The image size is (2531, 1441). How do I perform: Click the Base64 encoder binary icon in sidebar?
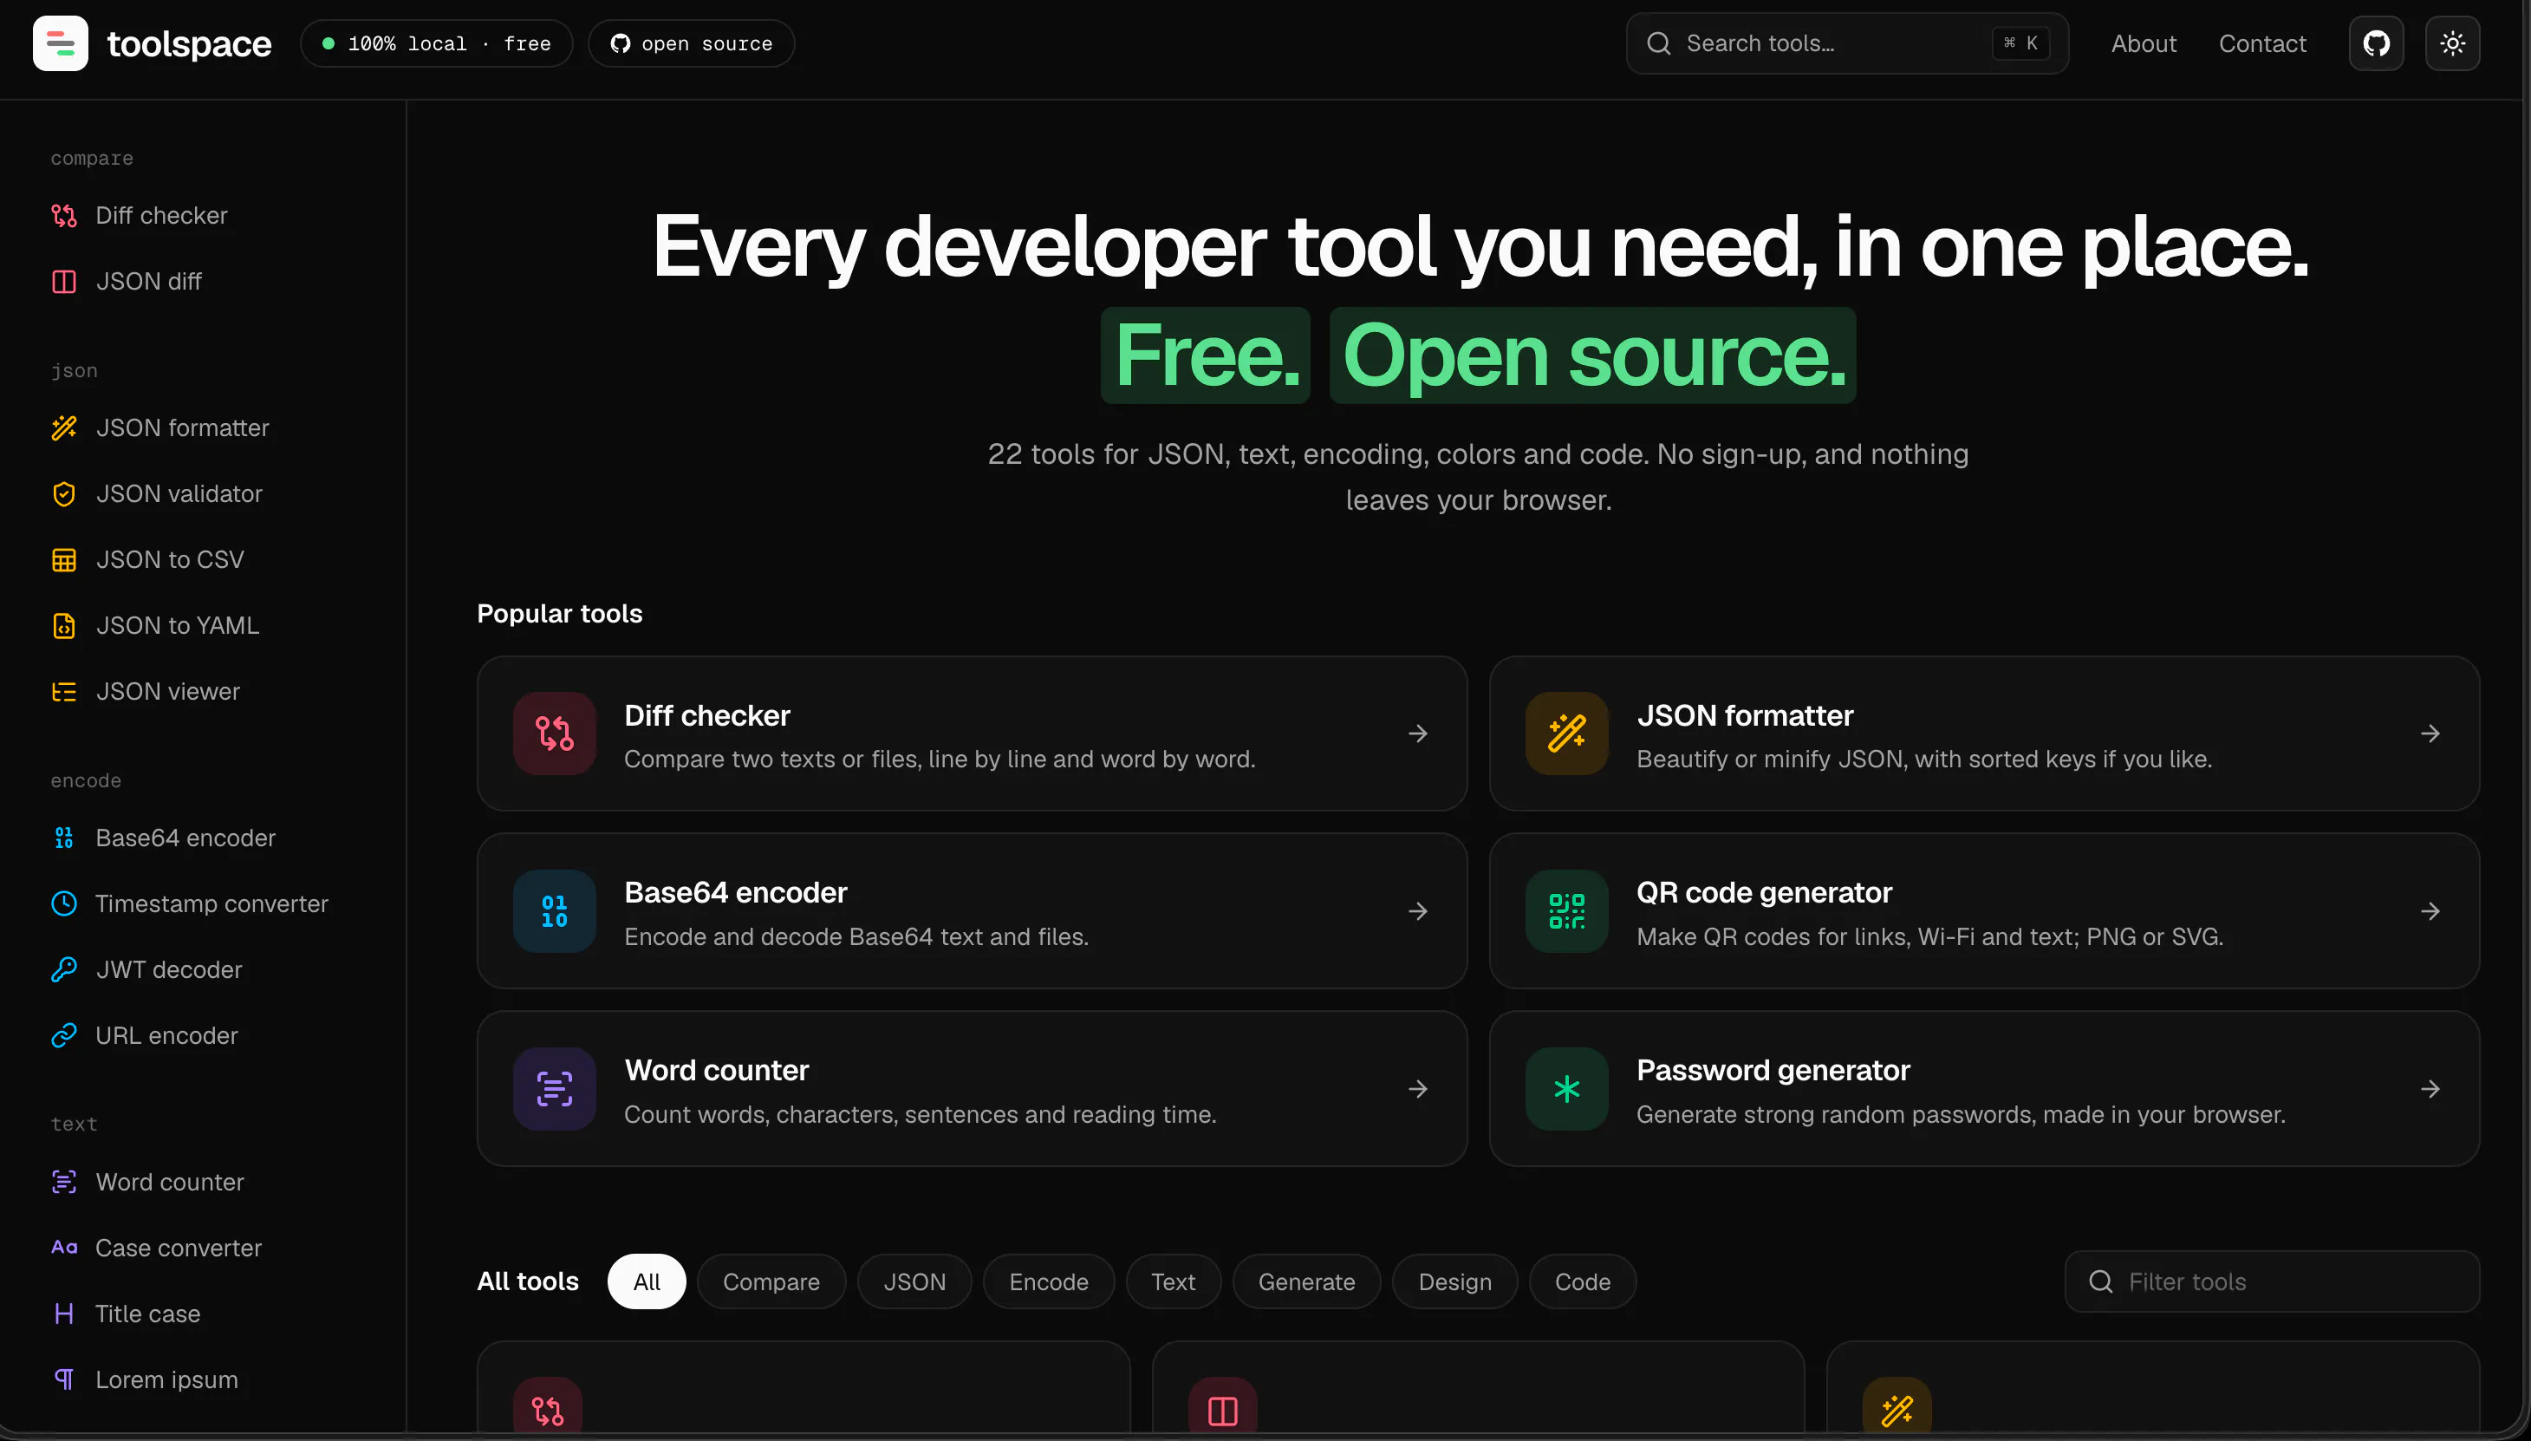tap(64, 838)
